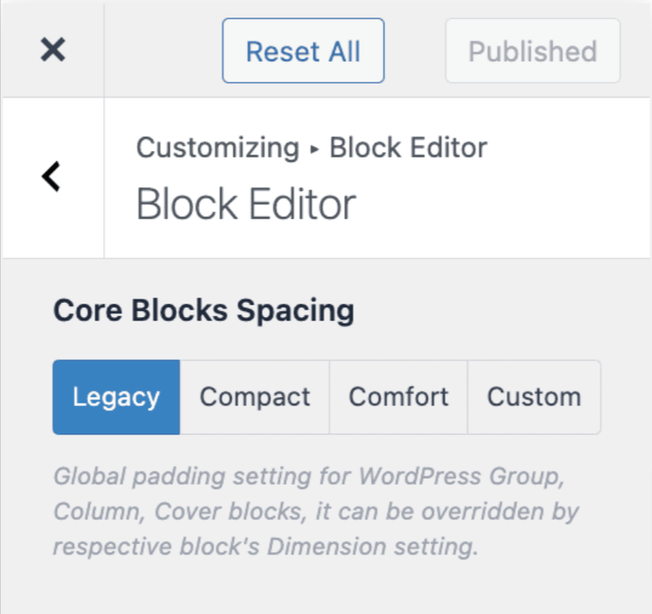Click the Global padding description first line
This screenshot has height=614, width=652.
(x=309, y=476)
